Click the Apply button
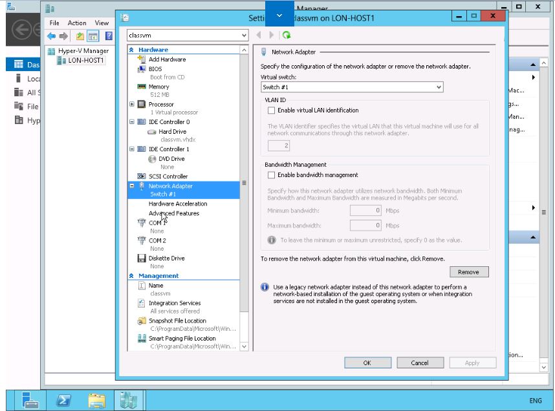 [473, 363]
